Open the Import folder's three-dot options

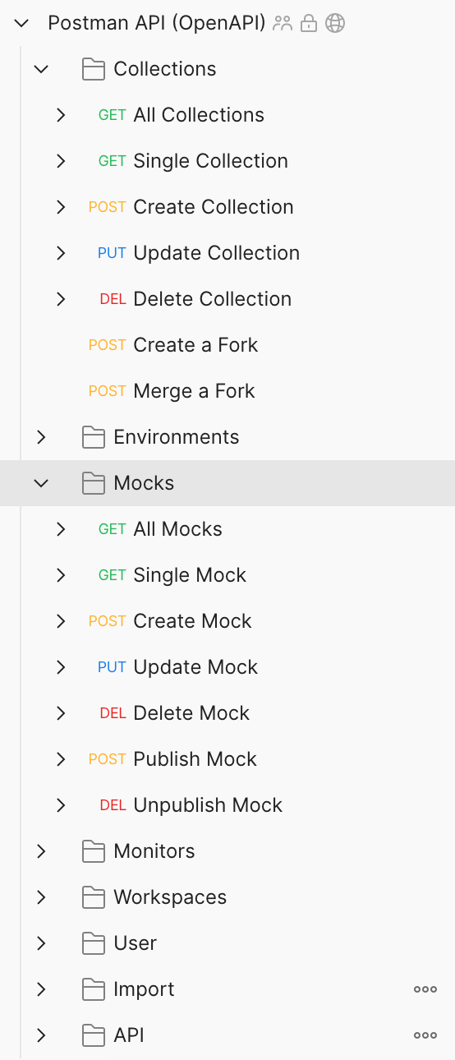(x=425, y=989)
